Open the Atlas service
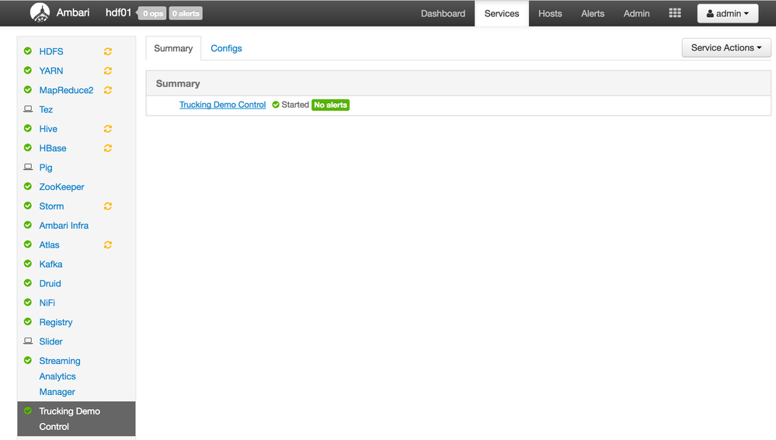 (49, 244)
